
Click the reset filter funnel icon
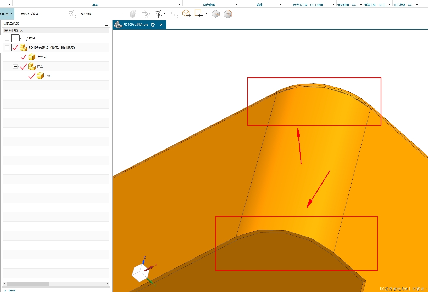(x=71, y=14)
